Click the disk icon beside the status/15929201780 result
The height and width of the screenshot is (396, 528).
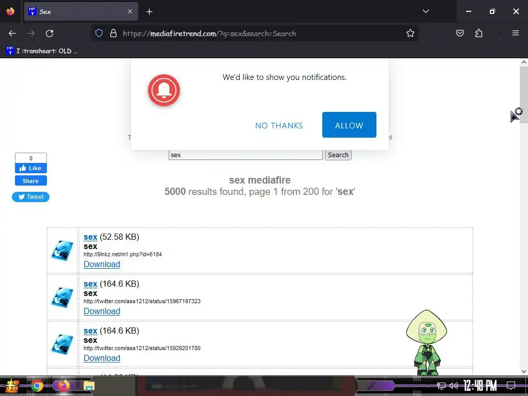tap(62, 344)
